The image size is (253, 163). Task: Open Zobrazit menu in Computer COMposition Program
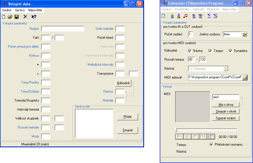click(198, 9)
